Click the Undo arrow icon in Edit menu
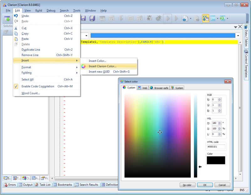Viewport: 251px width, 195px height. (16, 16)
